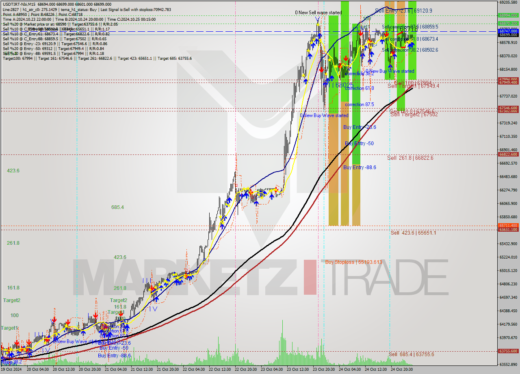This screenshot has width=520, height=374.
Task: Click the 65015.120 price axis value
Action: [x=508, y=270]
